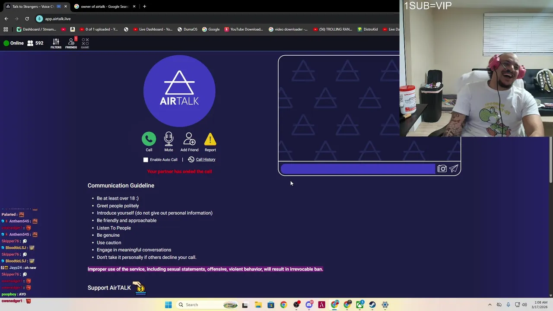Enable the Auto Call checkbox
The height and width of the screenshot is (311, 553).
point(146,160)
